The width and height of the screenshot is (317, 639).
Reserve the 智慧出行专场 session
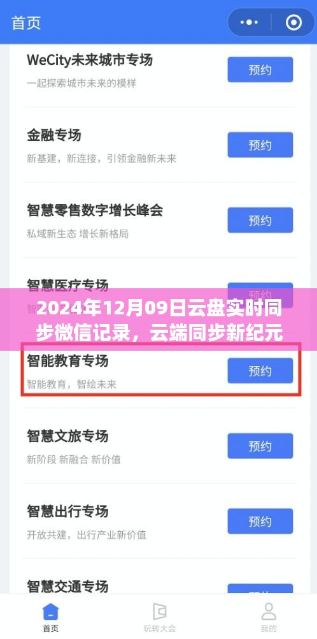[260, 521]
